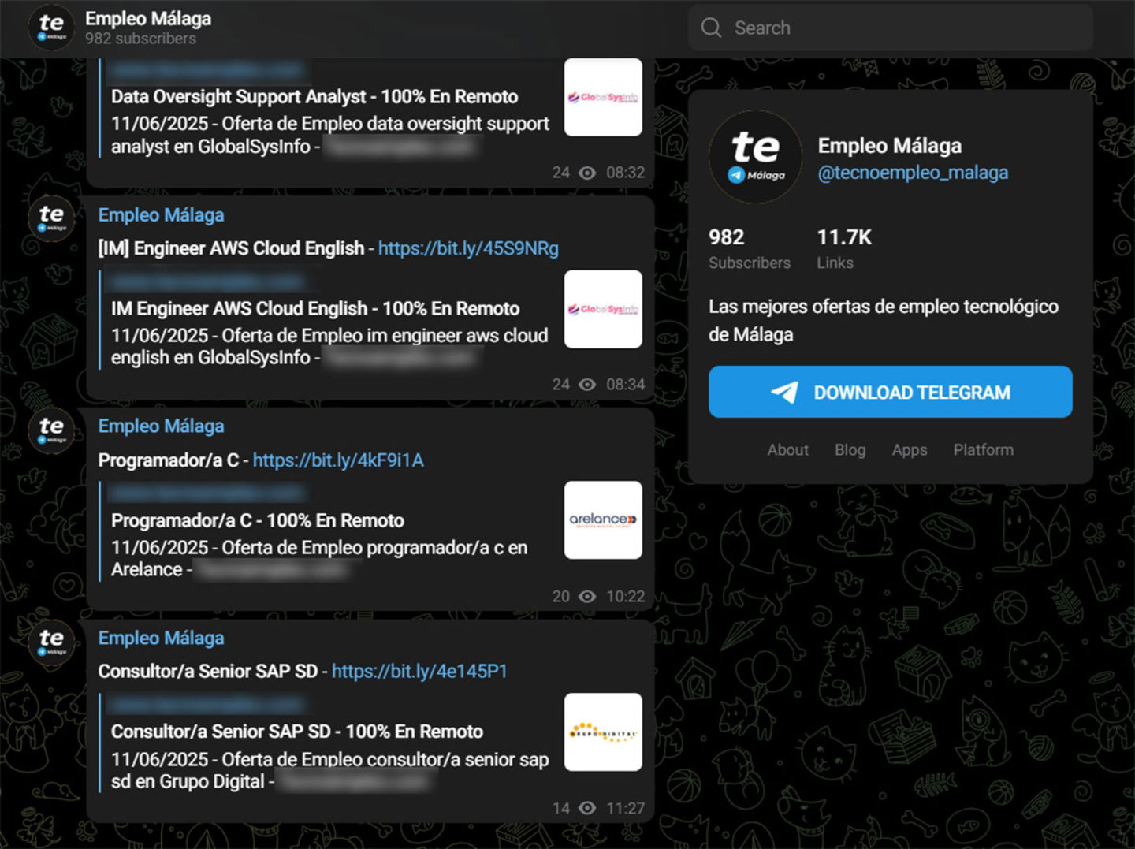Click the Consultor/a Senior SAP SD preview title
The width and height of the screenshot is (1135, 849).
click(297, 732)
